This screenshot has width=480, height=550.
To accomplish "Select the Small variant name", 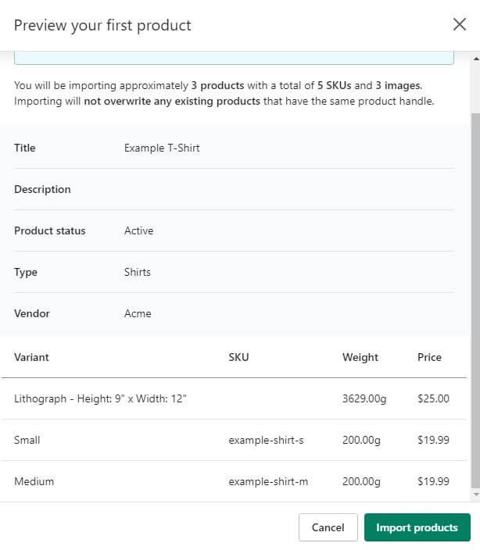I will pyautogui.click(x=27, y=440).
